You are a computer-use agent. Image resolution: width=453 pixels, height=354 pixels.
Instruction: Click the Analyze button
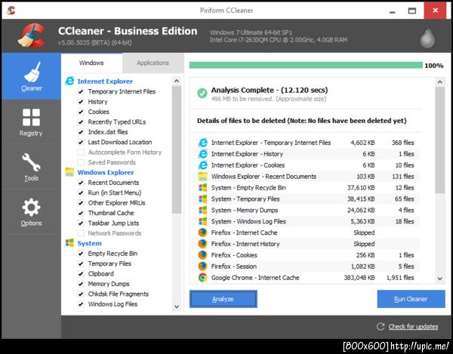(223, 299)
